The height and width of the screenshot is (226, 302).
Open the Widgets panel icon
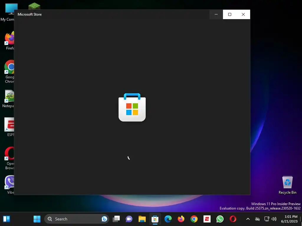(x=6, y=219)
